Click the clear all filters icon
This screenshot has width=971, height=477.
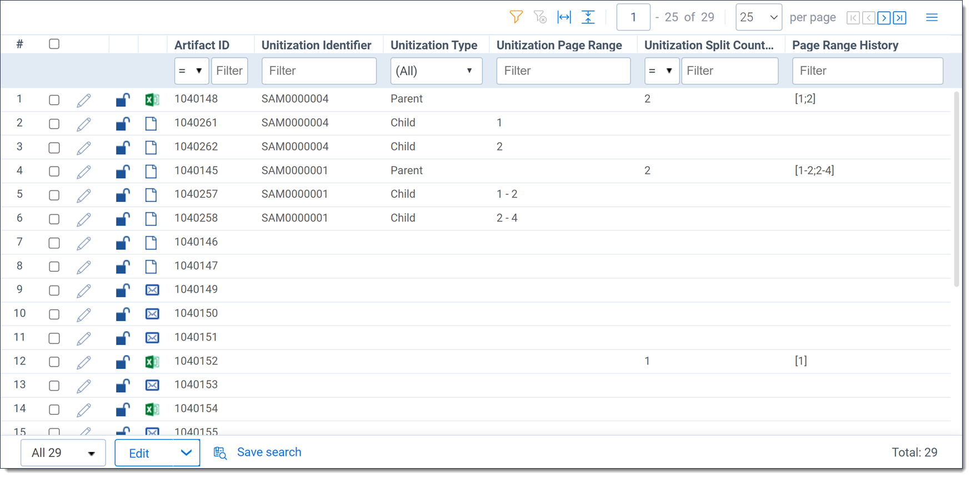tap(540, 17)
